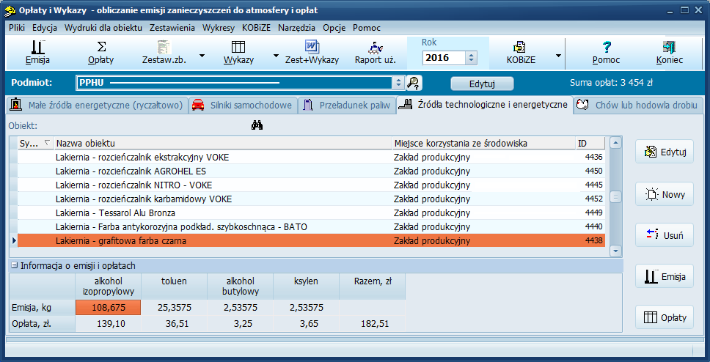Open the Edycja menu
Screen dimensions: 710x362
pos(44,28)
